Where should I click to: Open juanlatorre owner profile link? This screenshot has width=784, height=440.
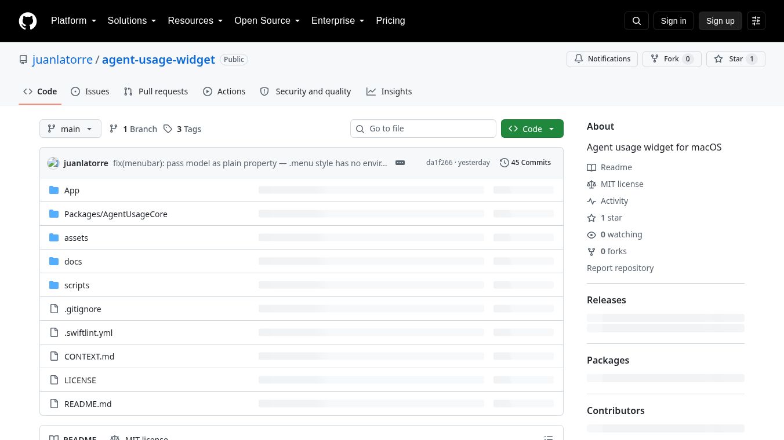[63, 60]
